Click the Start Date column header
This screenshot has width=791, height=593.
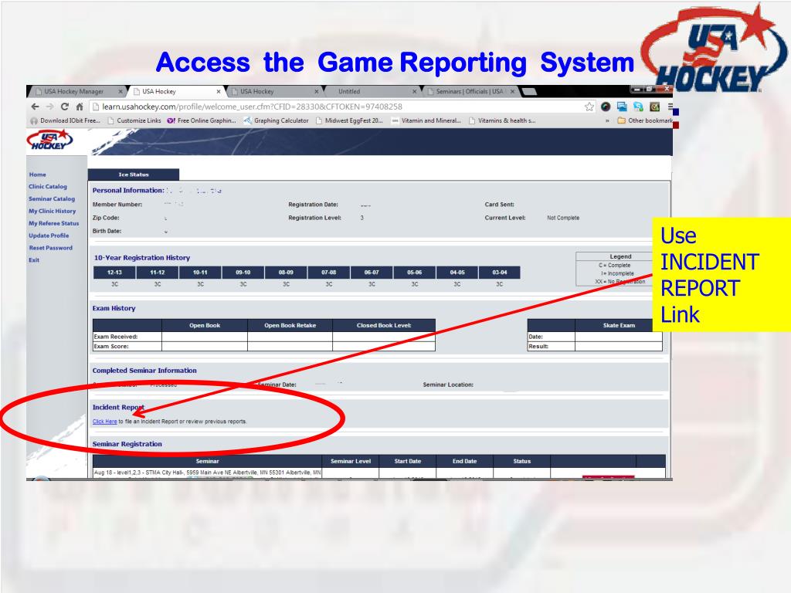tap(408, 461)
